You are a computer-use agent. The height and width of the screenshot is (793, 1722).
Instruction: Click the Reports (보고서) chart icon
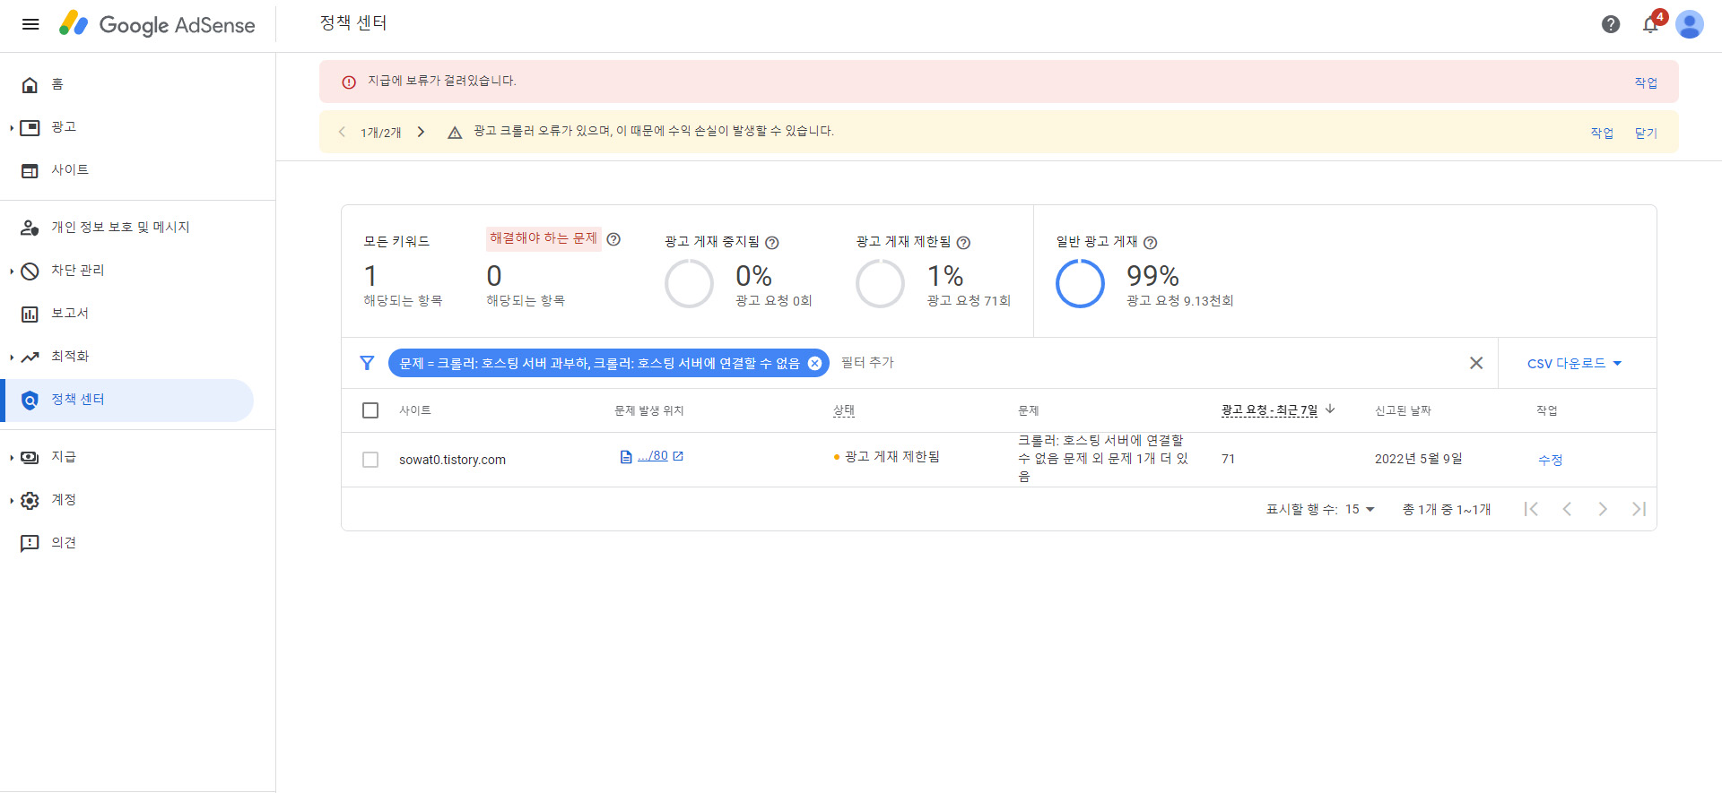pyautogui.click(x=30, y=314)
